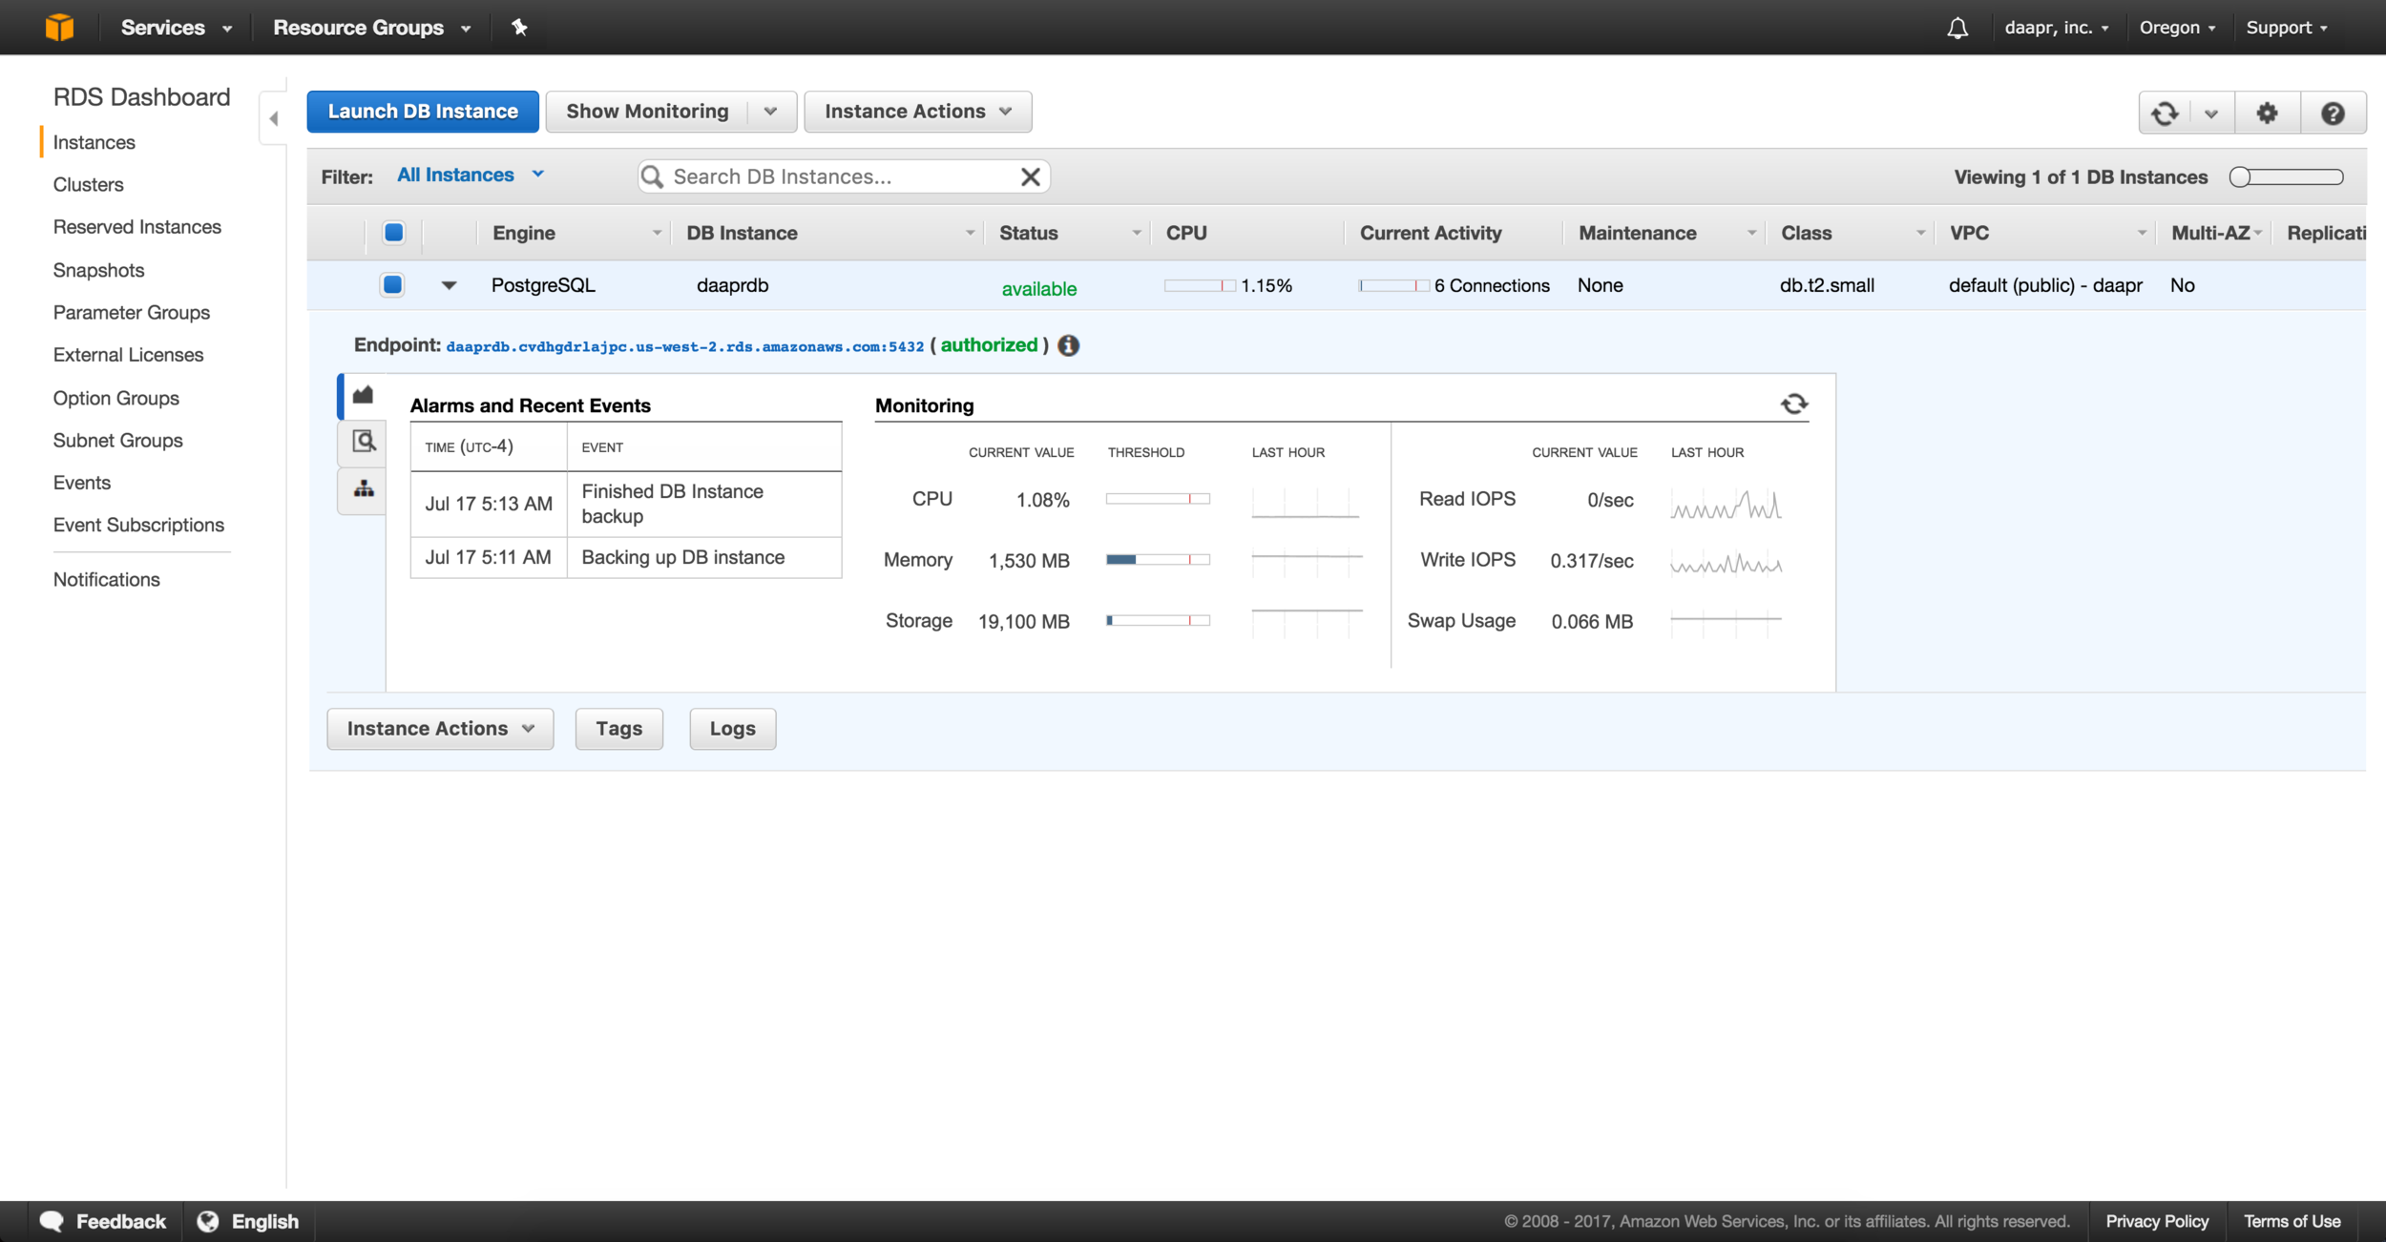Go to Clusters in the sidebar
The image size is (2386, 1242).
pos(89,184)
